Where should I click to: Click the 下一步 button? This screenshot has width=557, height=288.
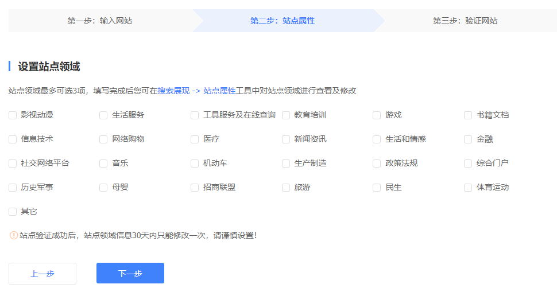tap(130, 274)
